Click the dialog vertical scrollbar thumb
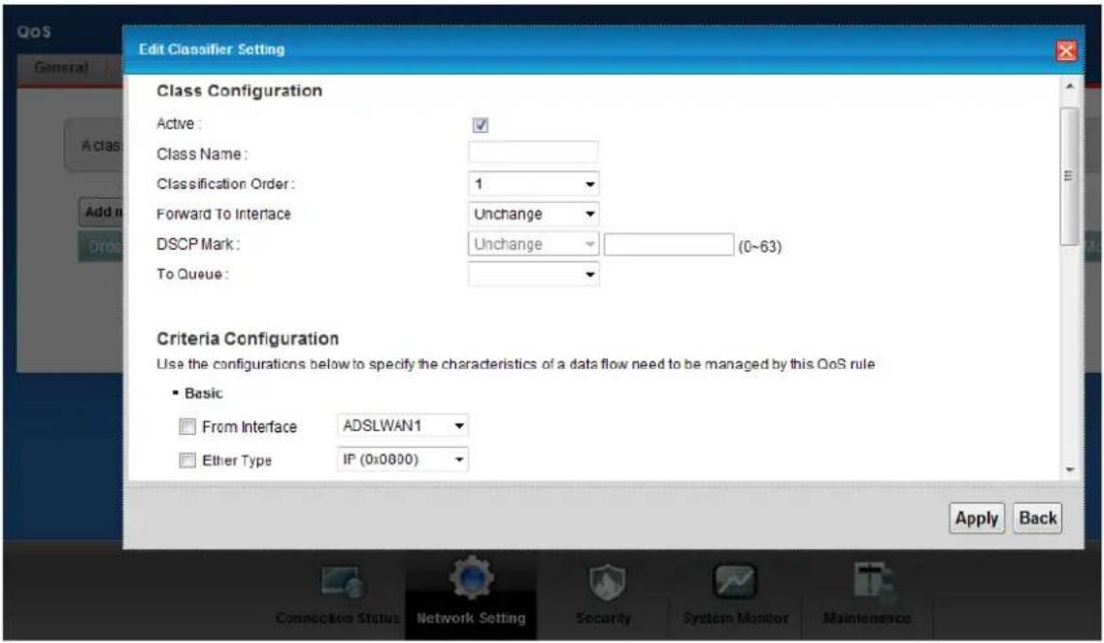 pos(1069,176)
